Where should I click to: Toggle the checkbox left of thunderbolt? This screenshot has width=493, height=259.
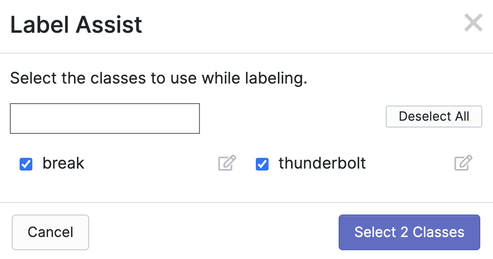262,164
